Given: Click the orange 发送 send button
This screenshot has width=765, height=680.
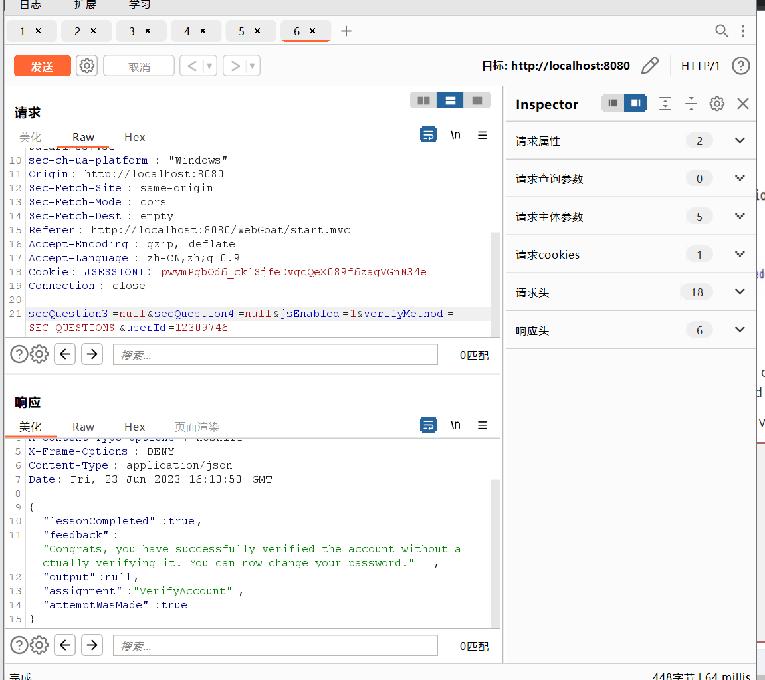Looking at the screenshot, I should pyautogui.click(x=43, y=66).
